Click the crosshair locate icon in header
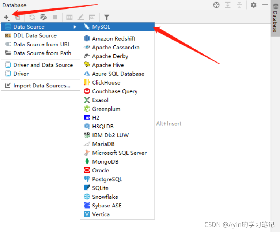This screenshot has width=280, height=232. click(x=216, y=5)
